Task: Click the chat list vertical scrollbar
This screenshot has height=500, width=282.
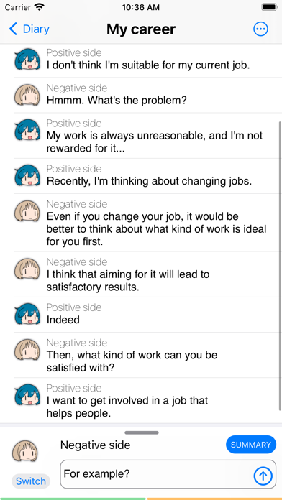Action: 280,272
